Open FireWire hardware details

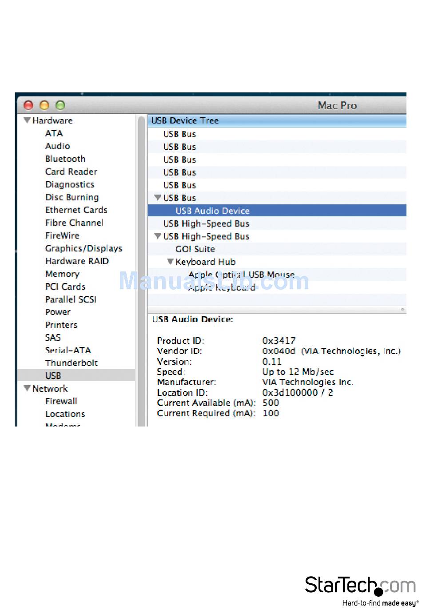pyautogui.click(x=62, y=235)
